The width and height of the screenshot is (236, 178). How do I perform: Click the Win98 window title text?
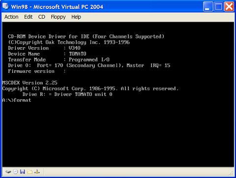57,7
